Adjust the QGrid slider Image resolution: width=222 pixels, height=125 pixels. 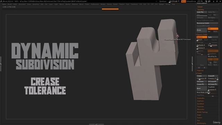(200, 40)
